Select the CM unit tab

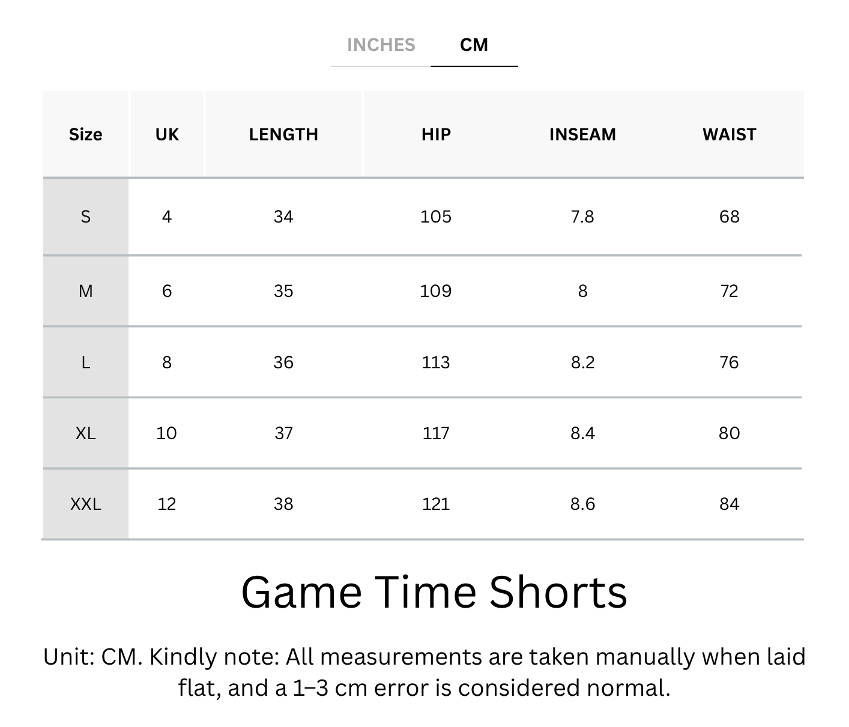point(474,45)
